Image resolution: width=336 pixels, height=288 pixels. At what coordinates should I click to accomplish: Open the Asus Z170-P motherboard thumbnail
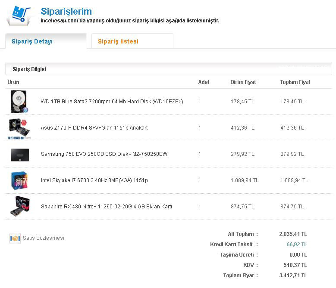[19, 128]
